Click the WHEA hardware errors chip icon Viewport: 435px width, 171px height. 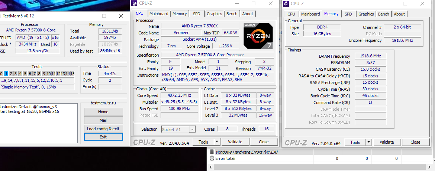pyautogui.click(x=212, y=152)
